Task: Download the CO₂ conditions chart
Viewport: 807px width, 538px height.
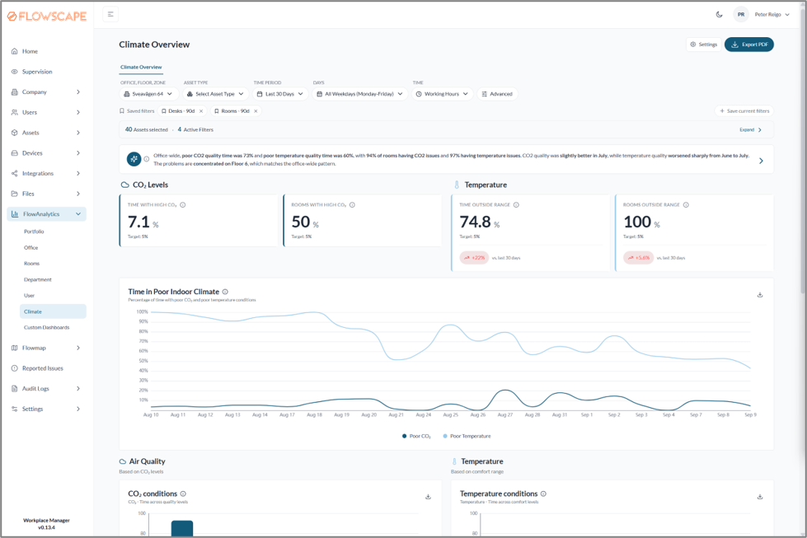Action: point(428,496)
